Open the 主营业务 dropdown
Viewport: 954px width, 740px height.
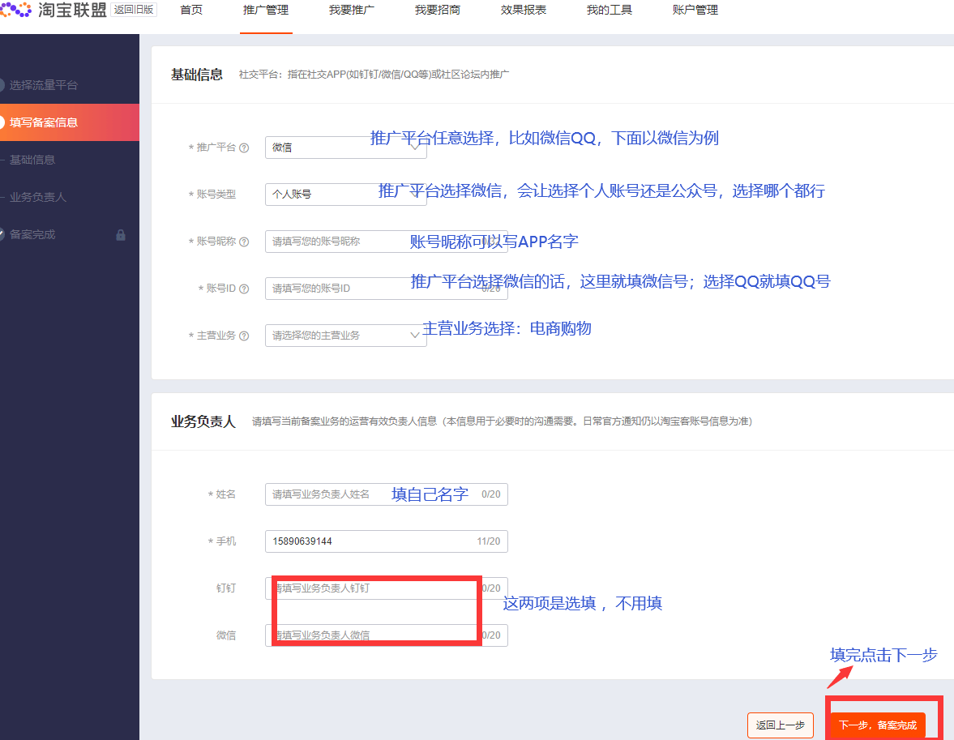click(345, 336)
